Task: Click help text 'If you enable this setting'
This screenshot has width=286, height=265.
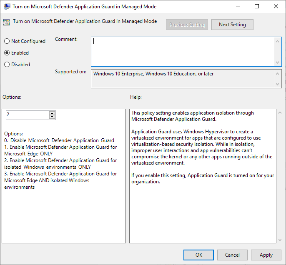Action: (158, 175)
